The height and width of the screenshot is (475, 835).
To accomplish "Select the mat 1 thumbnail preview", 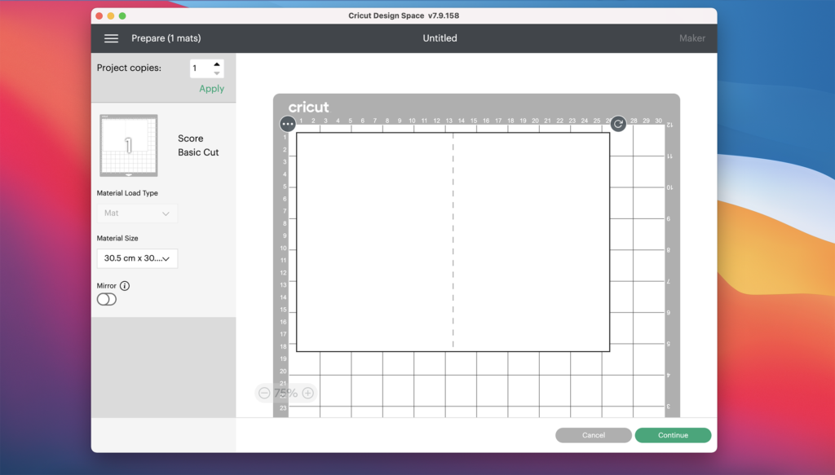I will (128, 145).
